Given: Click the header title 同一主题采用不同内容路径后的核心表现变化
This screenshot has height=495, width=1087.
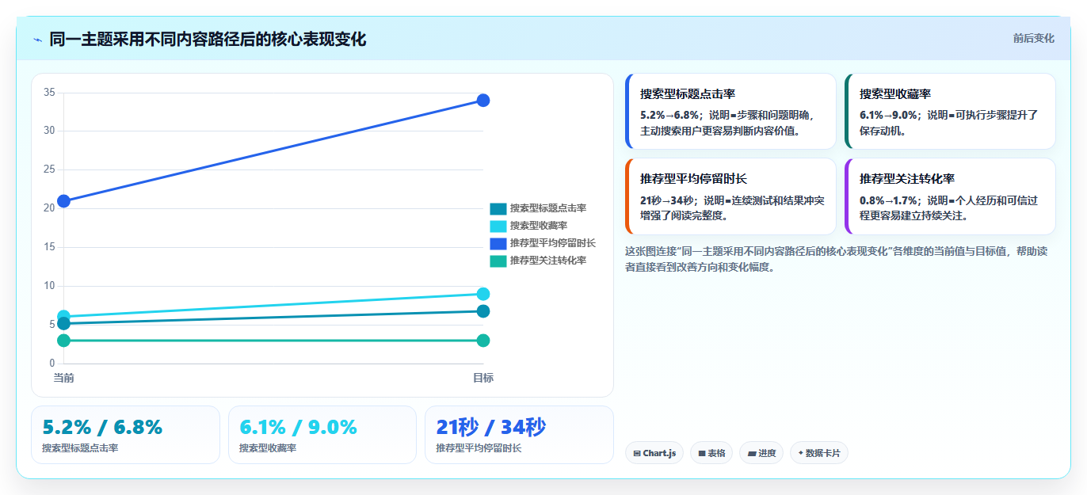Looking at the screenshot, I should 208,40.
